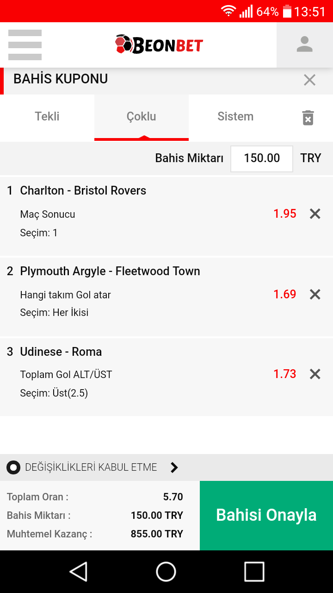Open Android recent apps square button

tap(254, 572)
